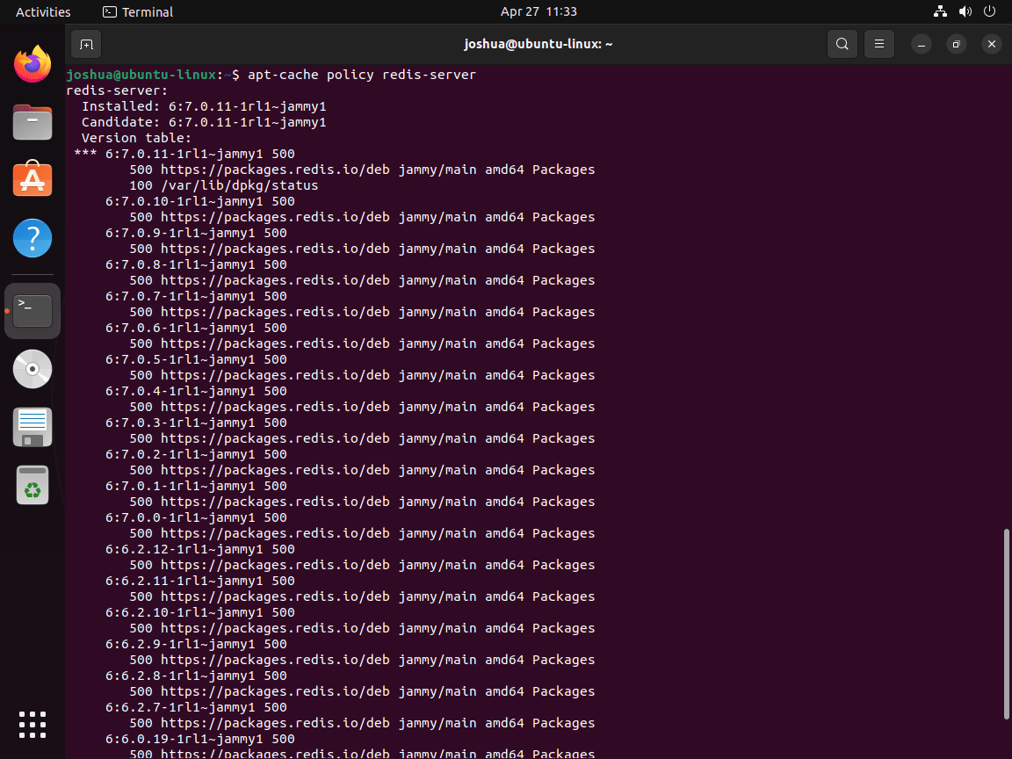
Task: Open the terminal hamburger menu
Action: click(879, 44)
